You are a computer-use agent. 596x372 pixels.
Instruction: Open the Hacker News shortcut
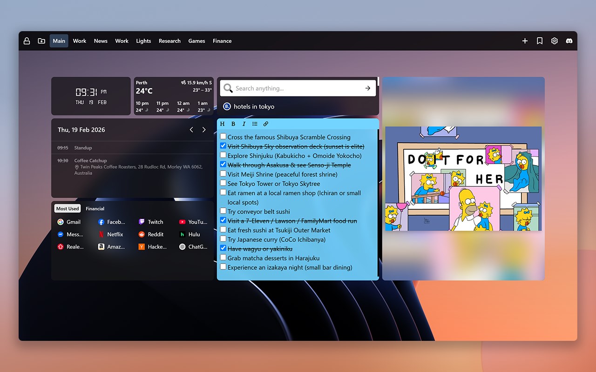(153, 247)
